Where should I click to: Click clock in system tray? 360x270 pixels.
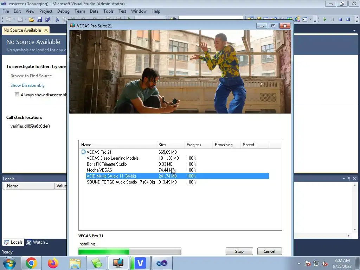(x=342, y=263)
